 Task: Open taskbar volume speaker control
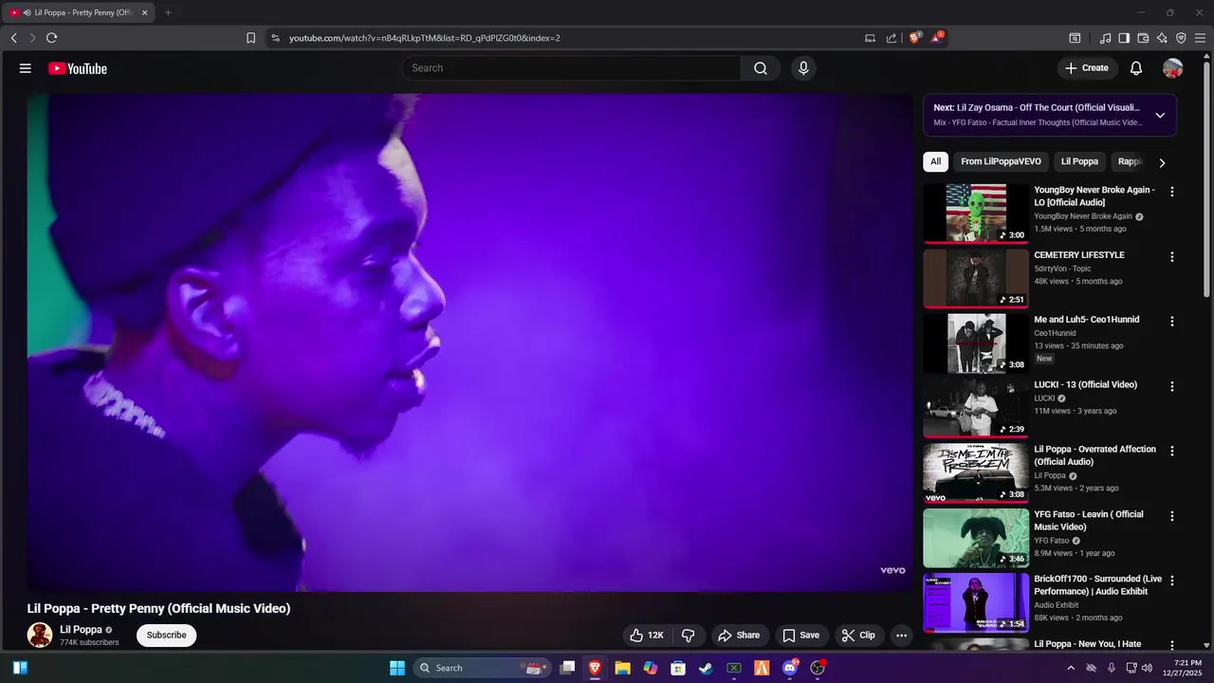click(1147, 668)
